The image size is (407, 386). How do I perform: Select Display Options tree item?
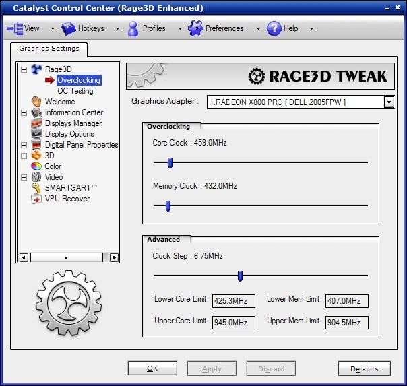[x=69, y=134]
